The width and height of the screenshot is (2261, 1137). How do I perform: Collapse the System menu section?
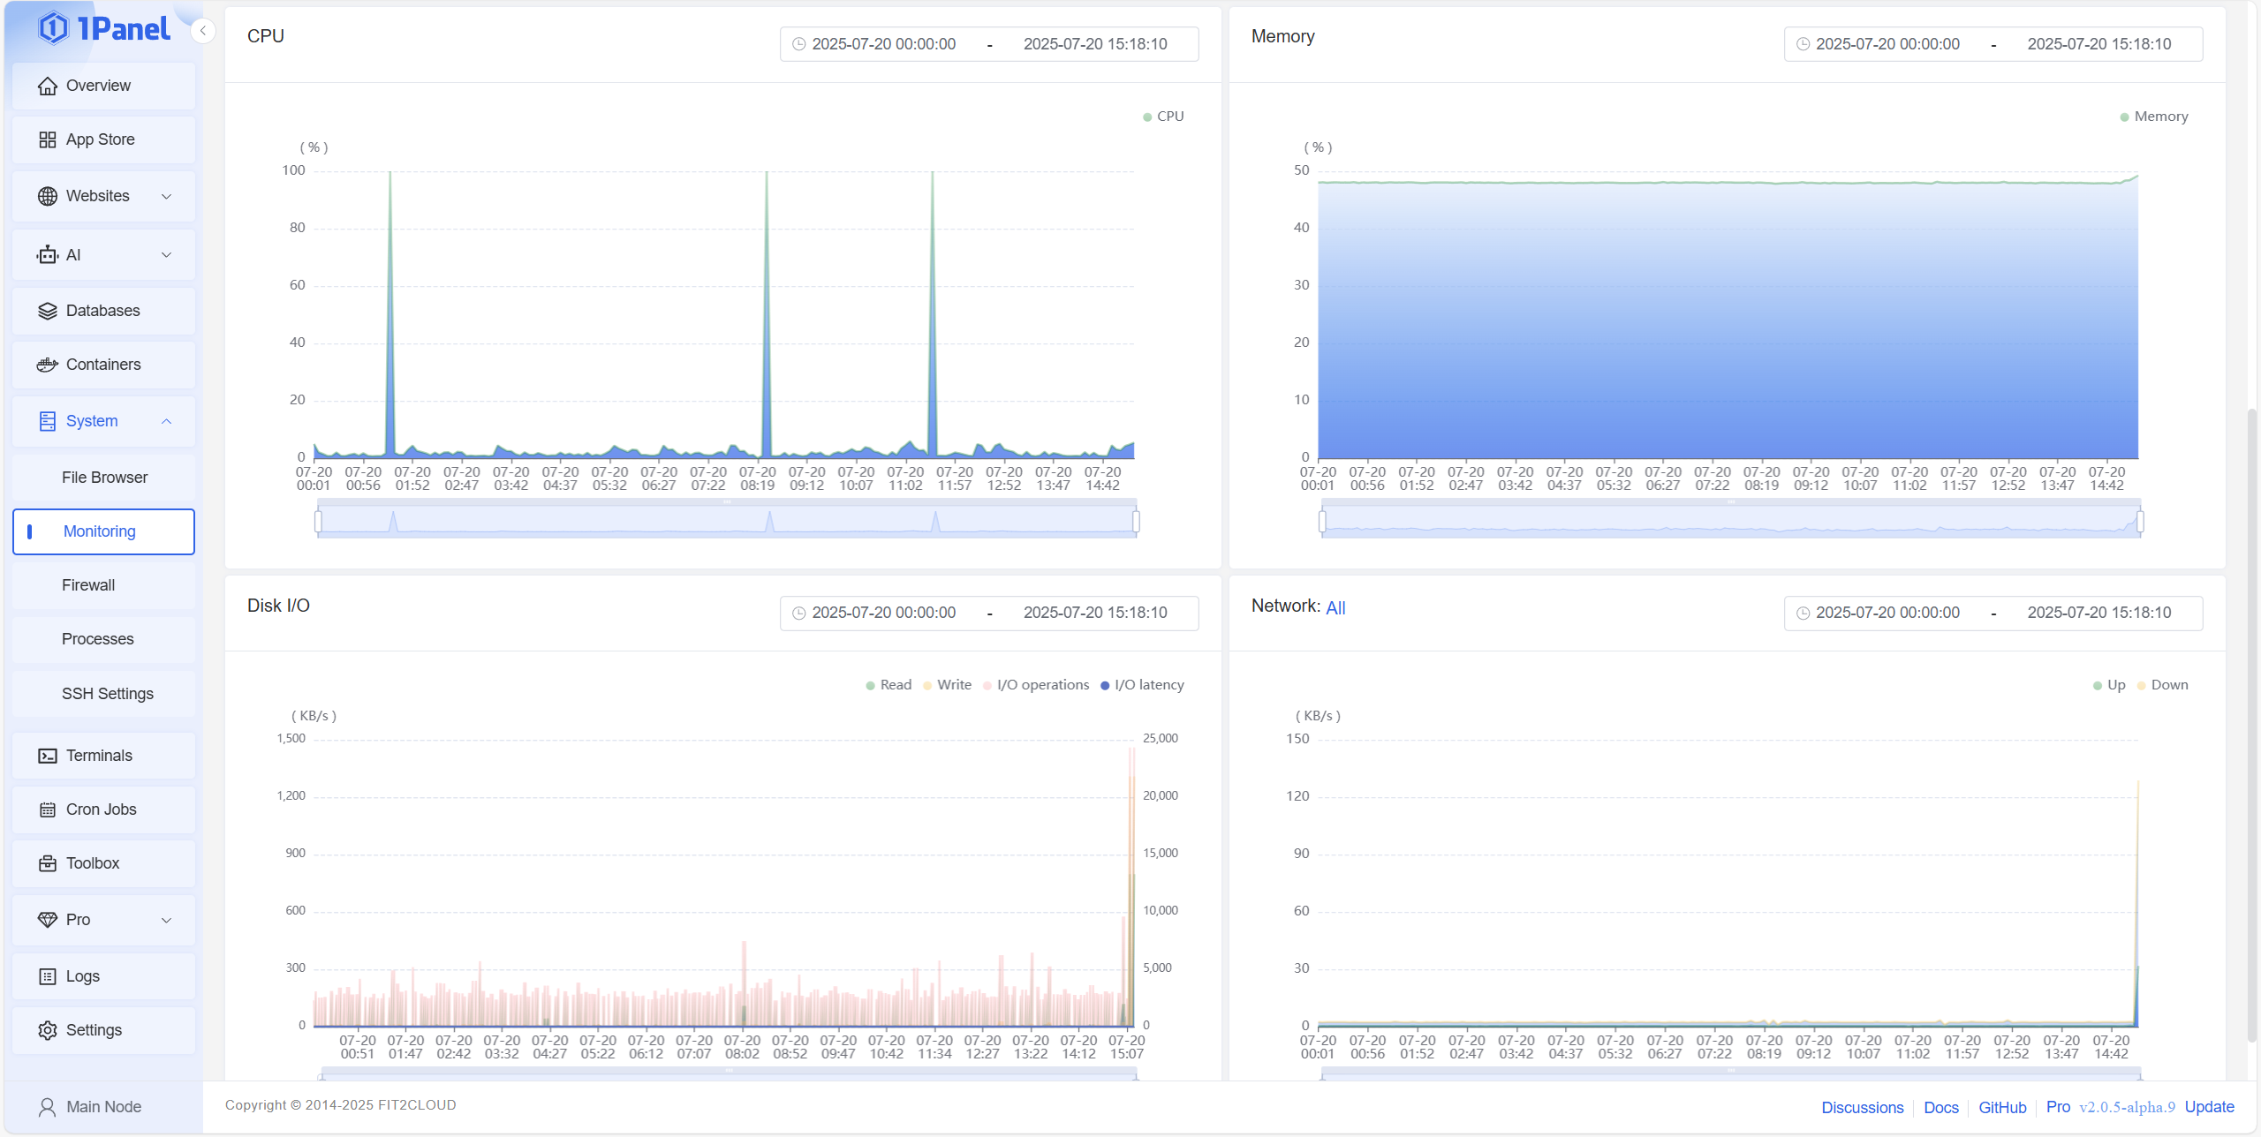click(x=166, y=421)
